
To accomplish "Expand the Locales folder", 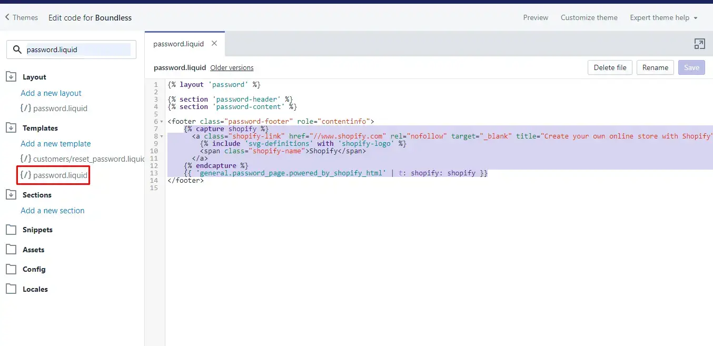I will pos(27,289).
